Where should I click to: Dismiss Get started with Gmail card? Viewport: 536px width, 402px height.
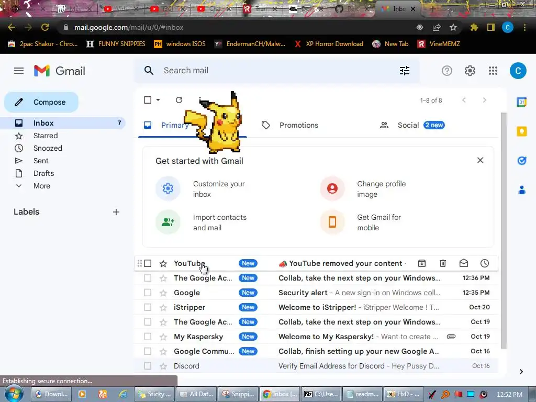coord(480,160)
